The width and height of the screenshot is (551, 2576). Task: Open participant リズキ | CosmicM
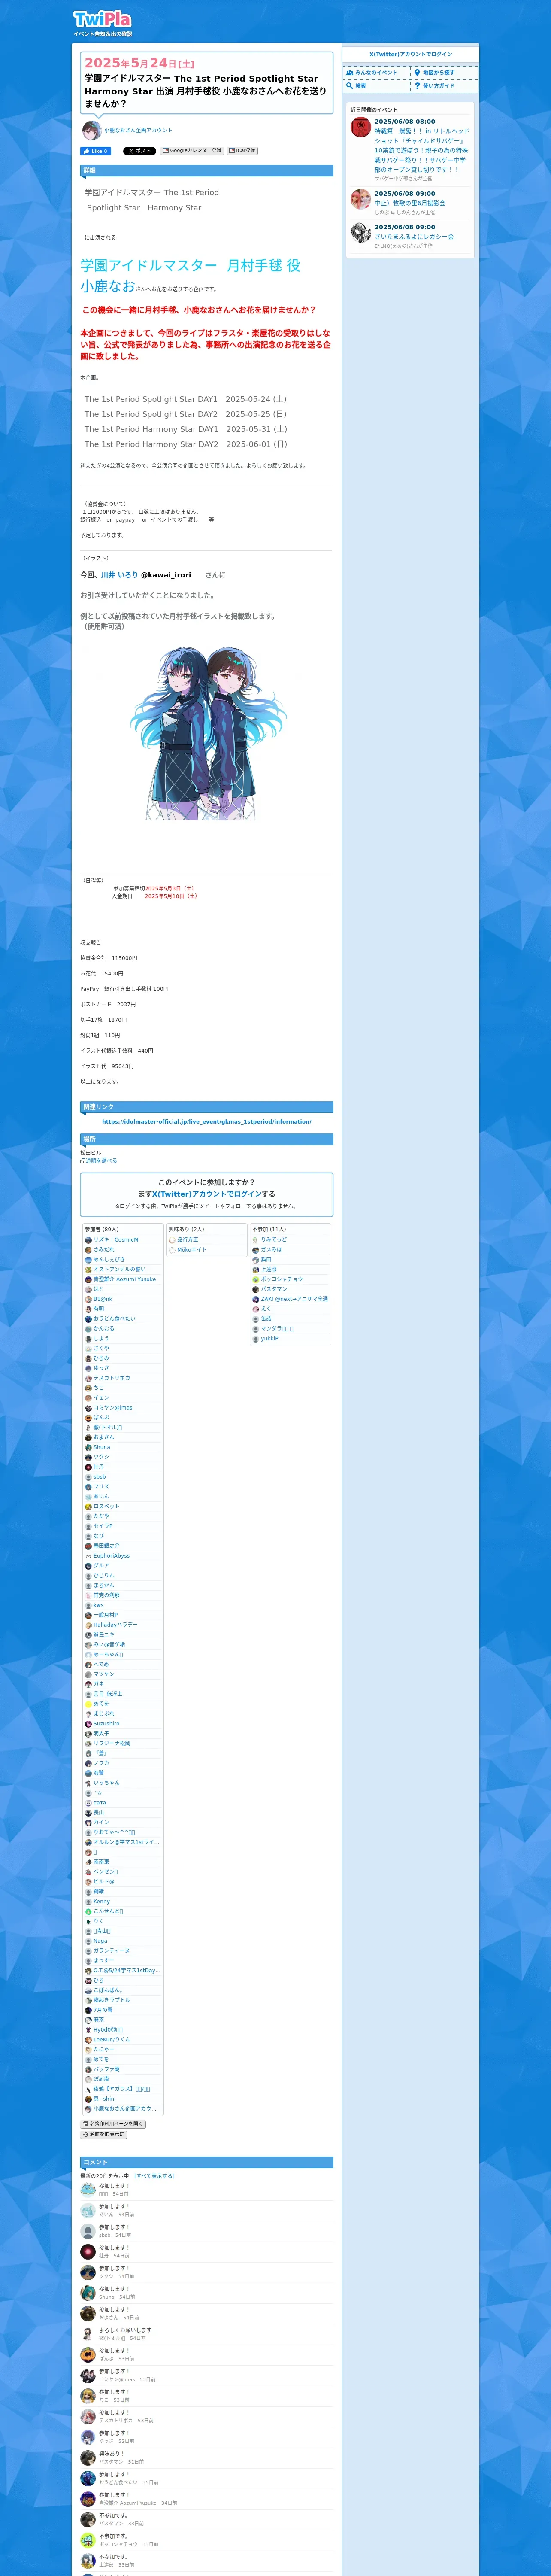tap(116, 1240)
